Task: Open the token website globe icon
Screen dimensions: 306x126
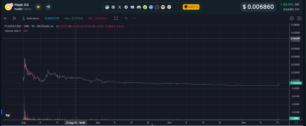Action: tap(114, 7)
